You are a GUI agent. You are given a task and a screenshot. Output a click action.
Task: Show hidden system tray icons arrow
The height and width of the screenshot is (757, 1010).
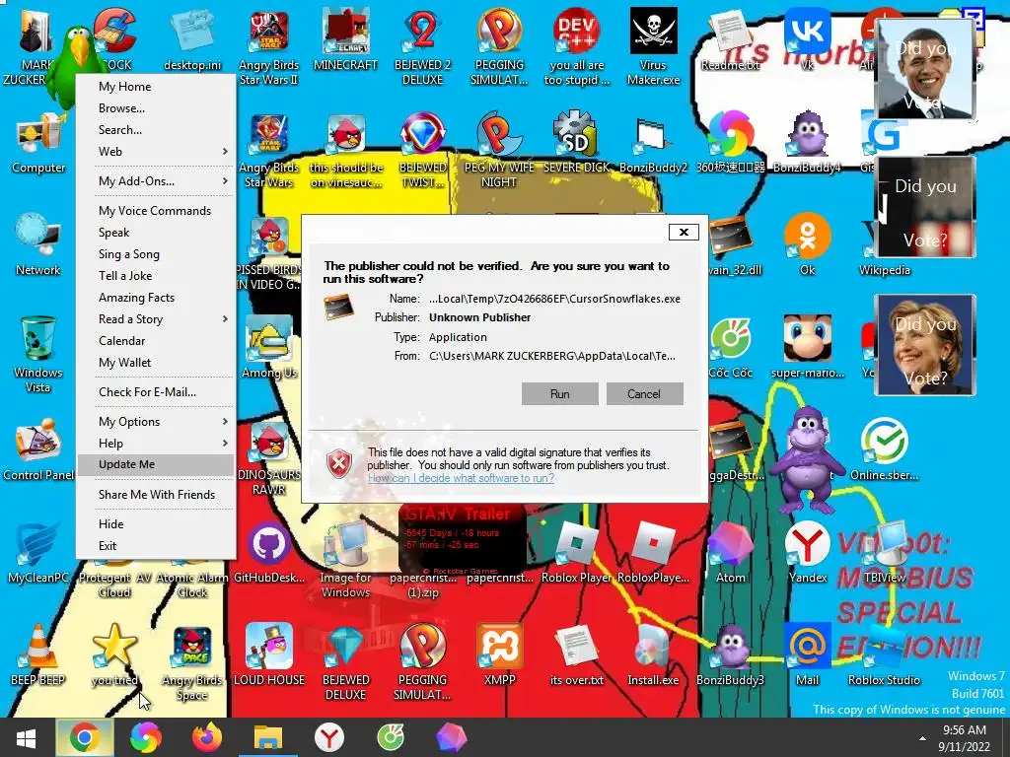point(922,738)
